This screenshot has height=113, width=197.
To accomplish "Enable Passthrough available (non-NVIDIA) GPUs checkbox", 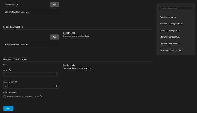I will (x=5, y=96).
